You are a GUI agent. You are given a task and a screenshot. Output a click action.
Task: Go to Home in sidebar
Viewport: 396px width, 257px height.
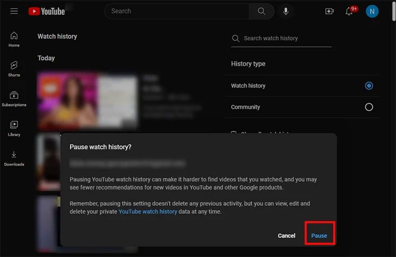(x=14, y=40)
